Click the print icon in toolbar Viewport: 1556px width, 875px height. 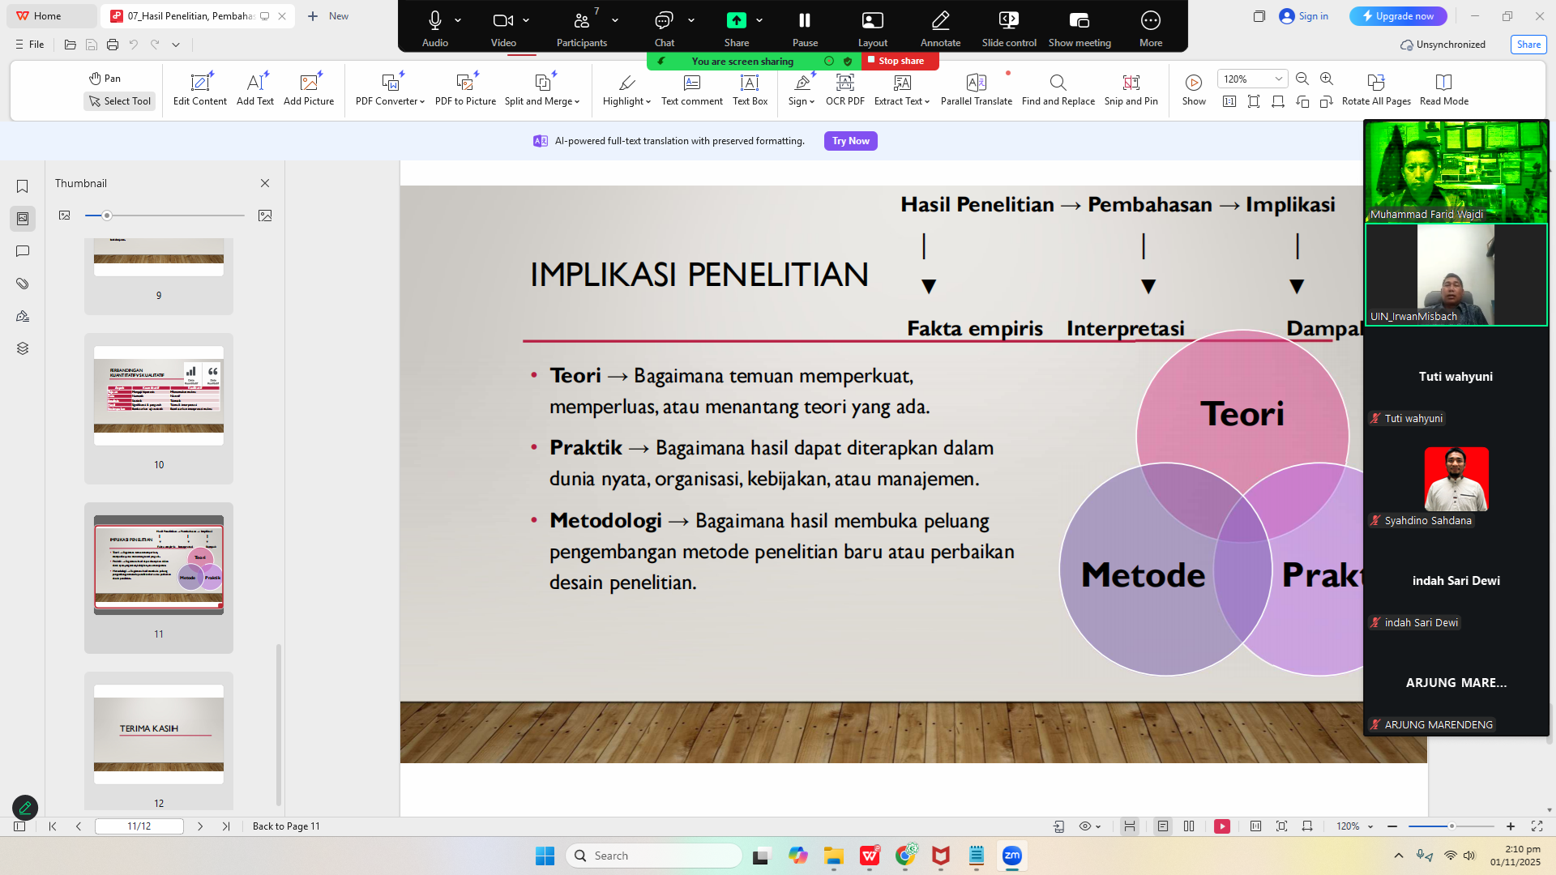tap(113, 45)
